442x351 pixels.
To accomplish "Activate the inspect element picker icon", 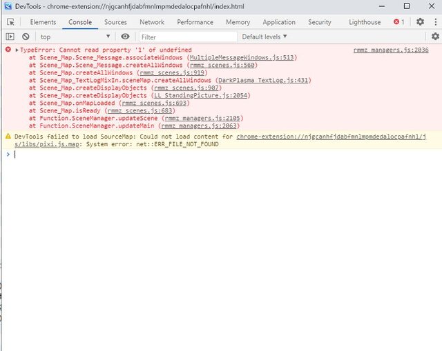I will [x=10, y=22].
